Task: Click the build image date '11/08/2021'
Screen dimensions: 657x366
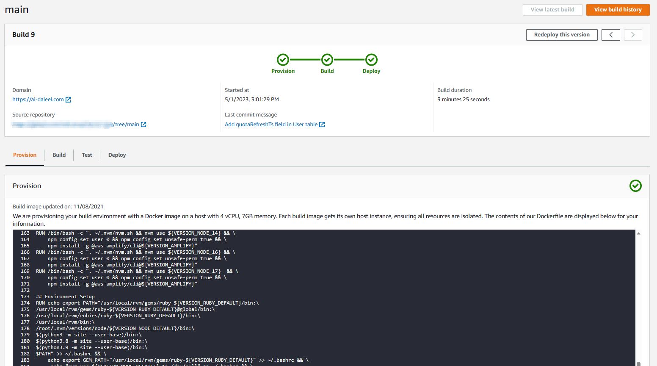Action: pos(88,207)
